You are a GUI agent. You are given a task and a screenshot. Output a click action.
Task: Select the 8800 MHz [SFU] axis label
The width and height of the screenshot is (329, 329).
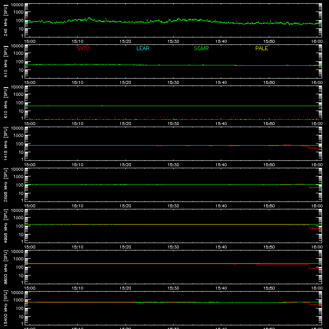pos(5,267)
